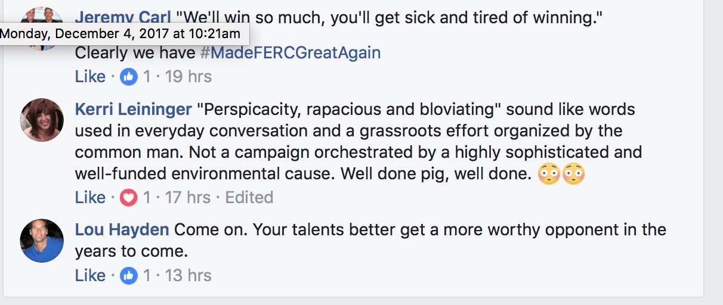View edit history via the Edited link
This screenshot has width=723, height=305.
tap(249, 197)
